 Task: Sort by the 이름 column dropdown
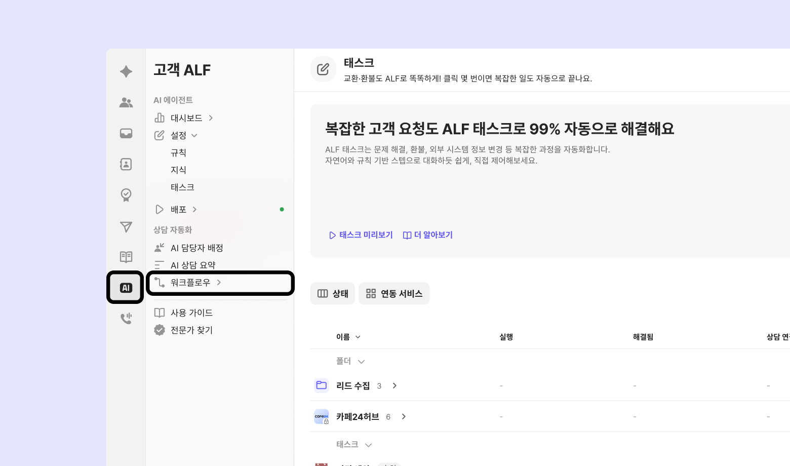pos(348,337)
